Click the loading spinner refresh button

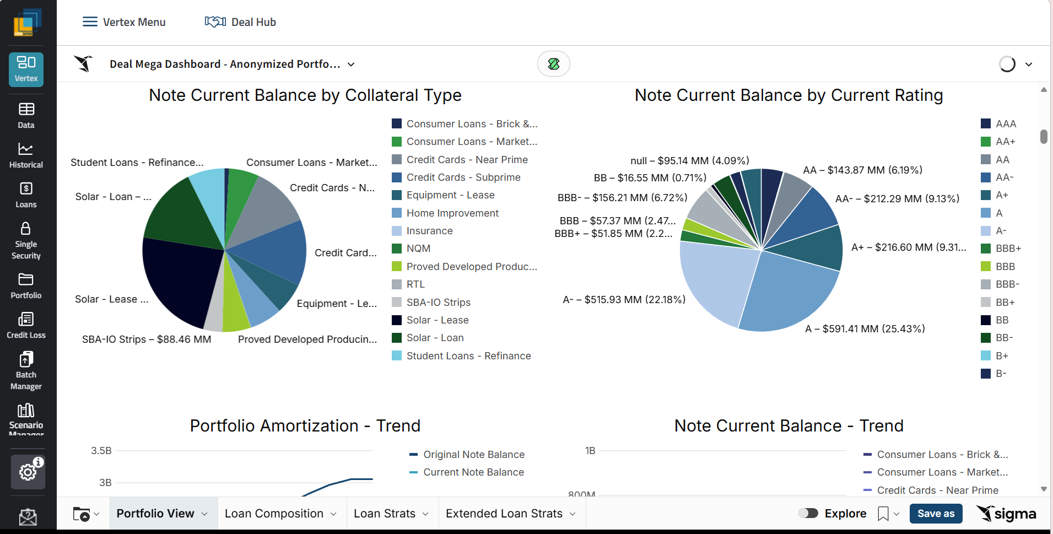[x=1007, y=64]
